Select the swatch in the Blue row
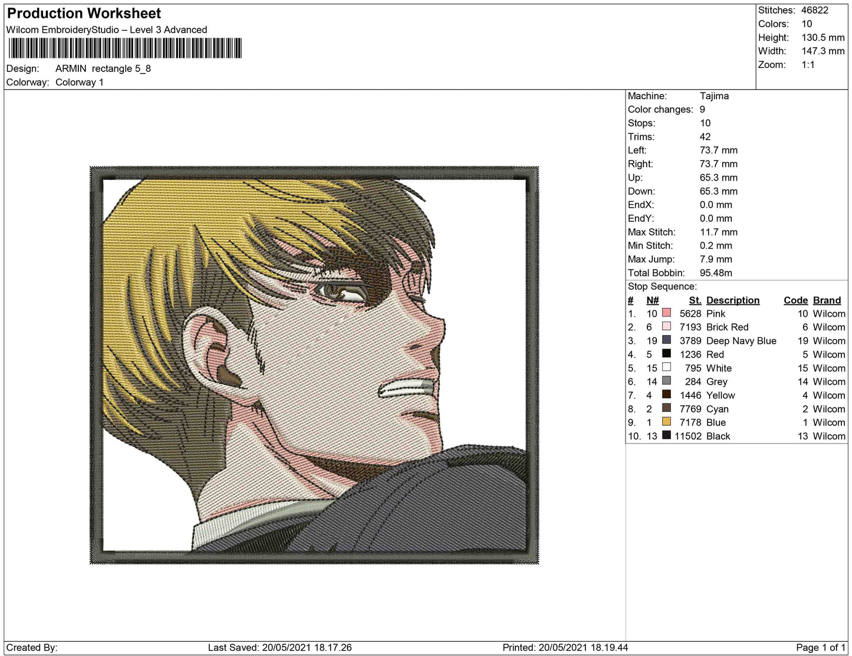852x656 pixels. [x=666, y=422]
